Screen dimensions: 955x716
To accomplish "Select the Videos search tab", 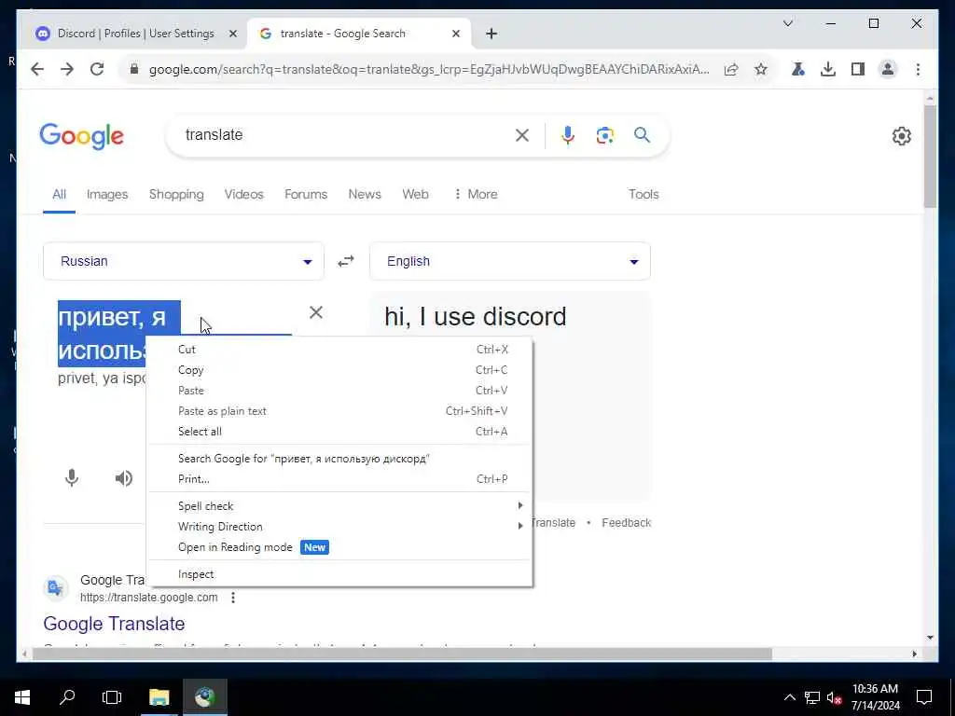I will pos(243,194).
